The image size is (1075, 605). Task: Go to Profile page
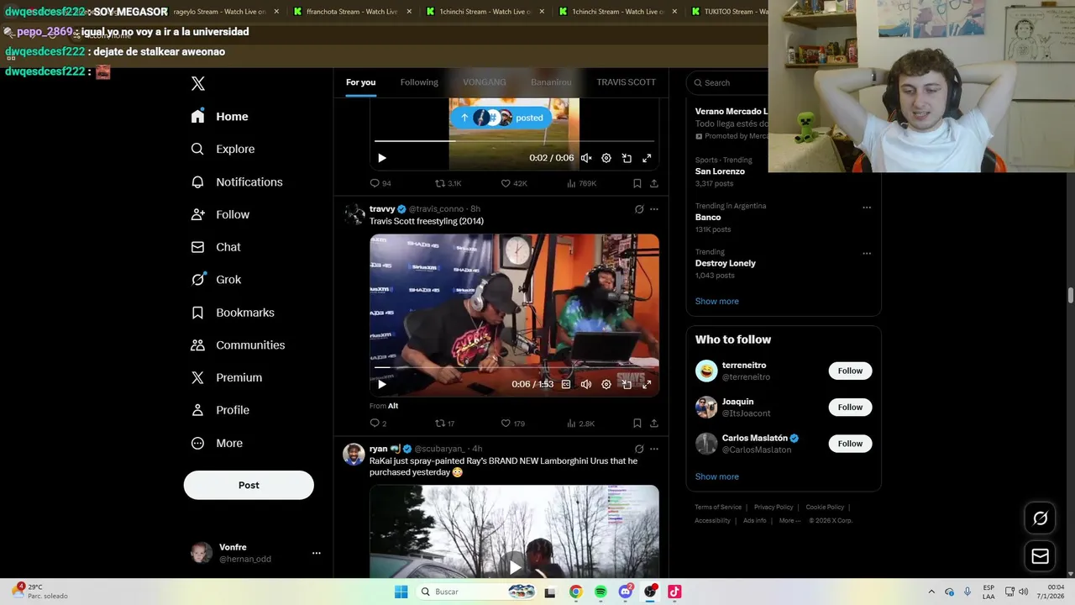(221, 410)
